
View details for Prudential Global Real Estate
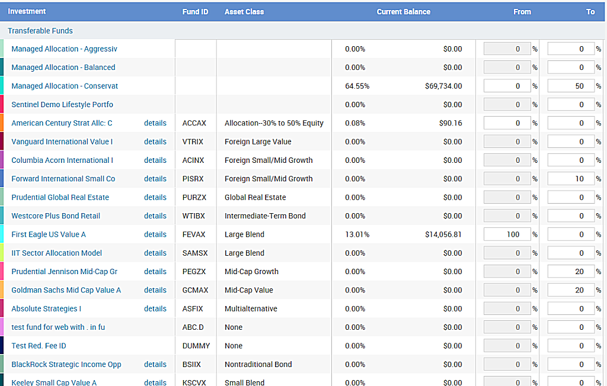(155, 197)
